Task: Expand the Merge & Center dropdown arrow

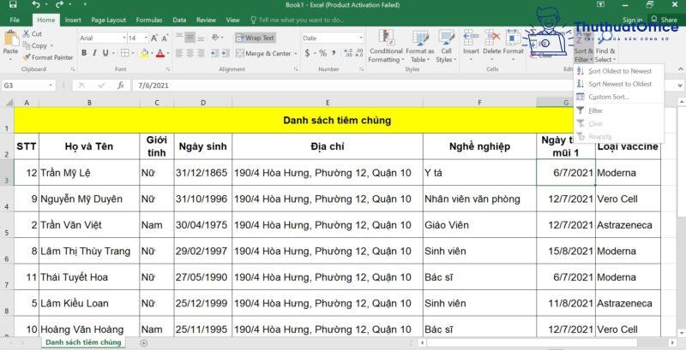Action: click(295, 54)
